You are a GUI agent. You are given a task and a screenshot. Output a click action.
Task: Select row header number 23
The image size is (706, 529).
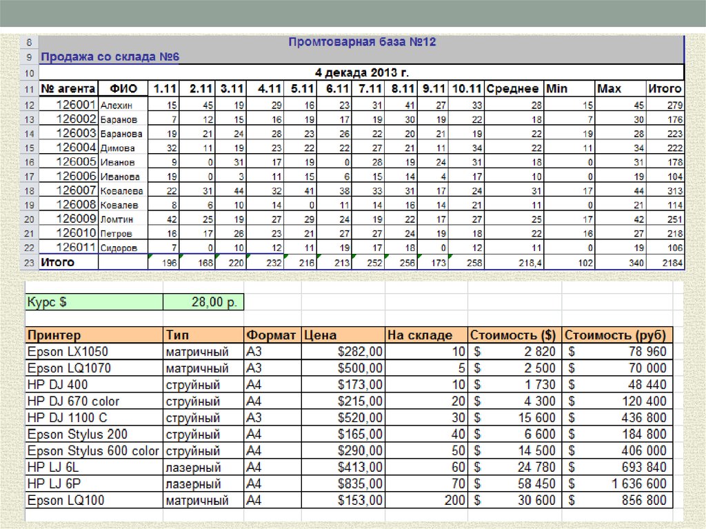coord(29,263)
